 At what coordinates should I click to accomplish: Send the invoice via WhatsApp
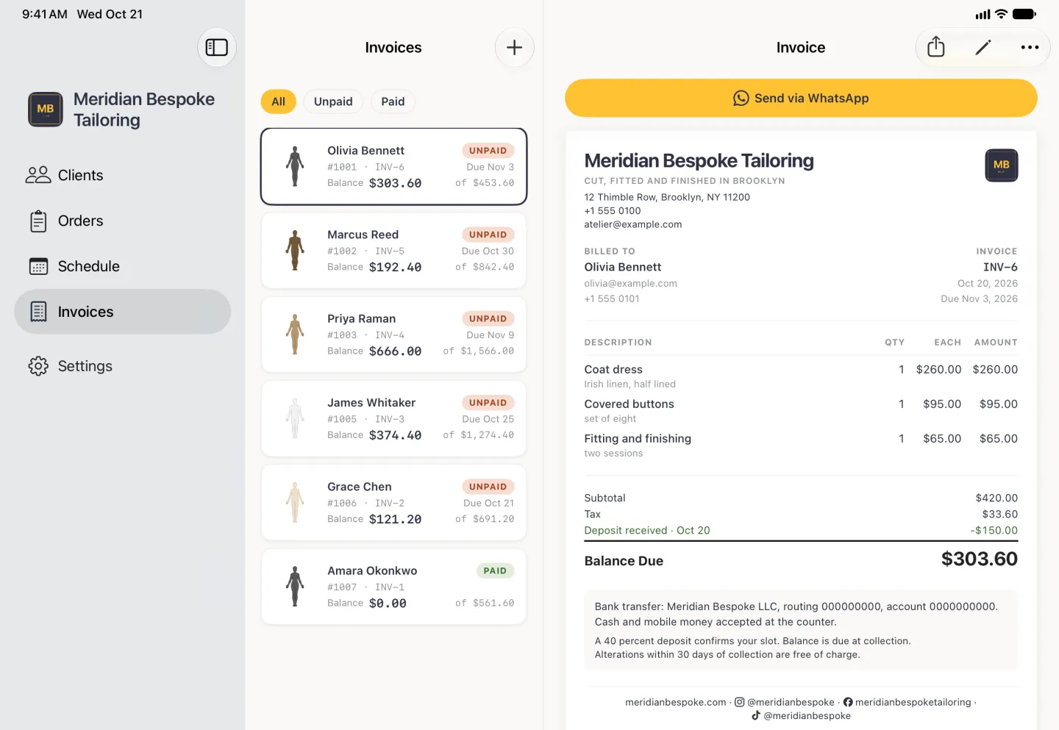click(x=801, y=98)
